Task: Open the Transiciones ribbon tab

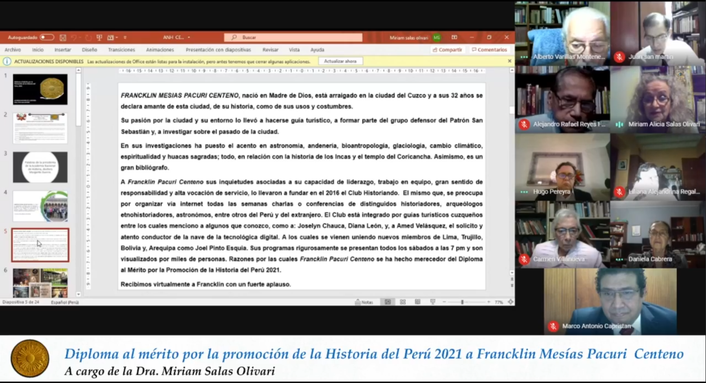Action: point(121,50)
